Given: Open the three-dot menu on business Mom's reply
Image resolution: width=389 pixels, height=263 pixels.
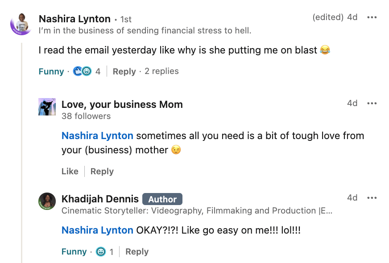Looking at the screenshot, I should click(x=372, y=103).
